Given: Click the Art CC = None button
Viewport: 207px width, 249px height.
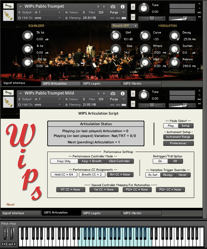Looking at the screenshot, I should point(120,175).
